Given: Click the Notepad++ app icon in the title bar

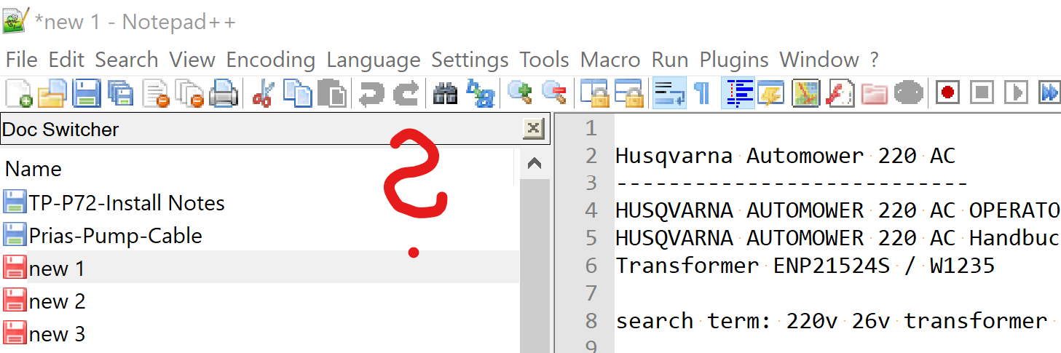Looking at the screenshot, I should (x=16, y=21).
